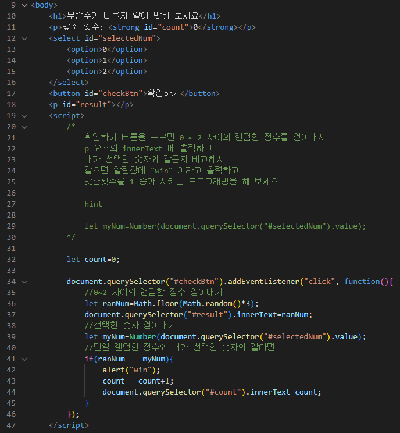This screenshot has height=433, width=400.
Task: Collapse the select element fold on line 12
Action: tap(24, 38)
